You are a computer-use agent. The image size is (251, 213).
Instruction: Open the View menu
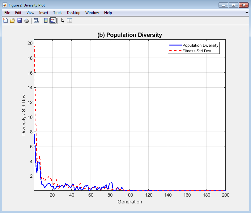(x=30, y=13)
